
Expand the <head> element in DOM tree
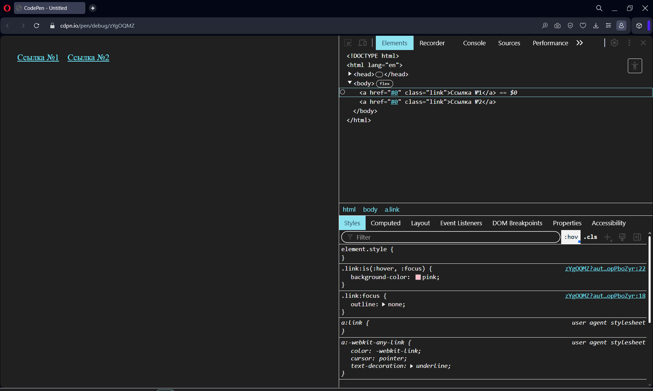[351, 74]
